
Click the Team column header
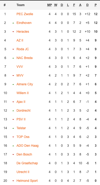tap(21, 5)
